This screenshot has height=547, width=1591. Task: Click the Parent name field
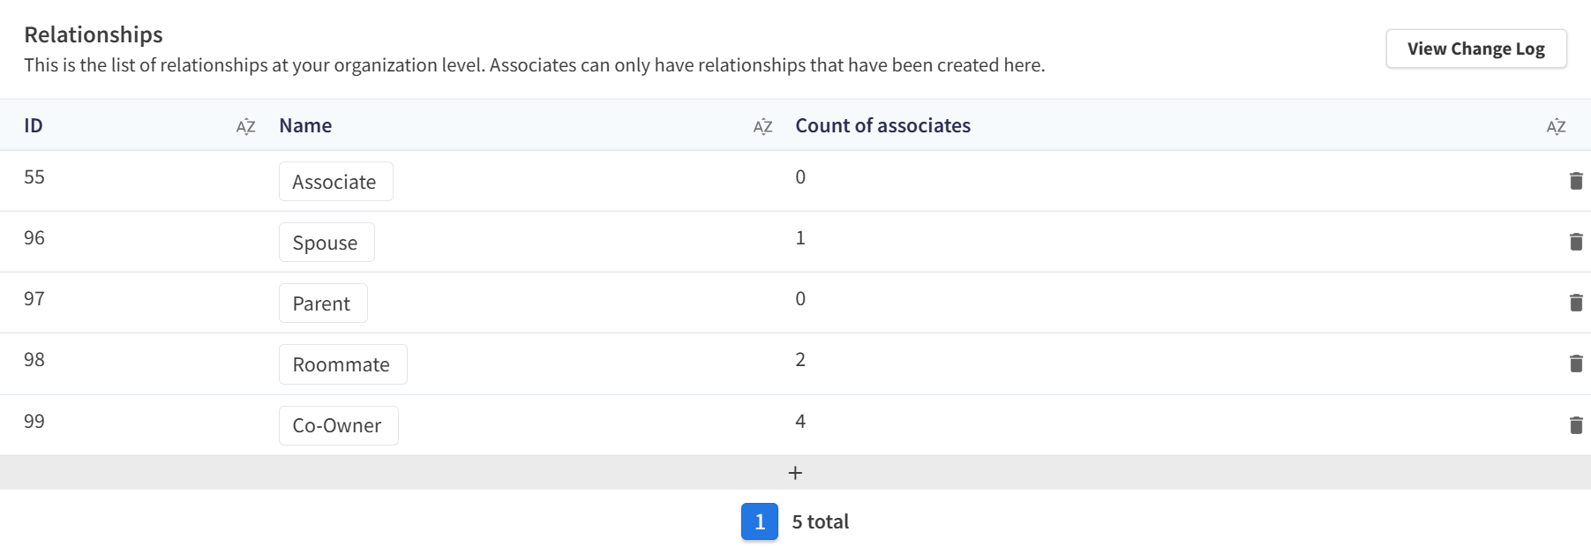[x=323, y=303]
